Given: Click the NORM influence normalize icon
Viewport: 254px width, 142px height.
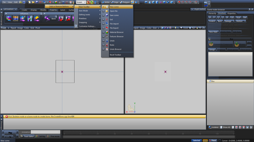Looking at the screenshot, I should coord(15,19).
